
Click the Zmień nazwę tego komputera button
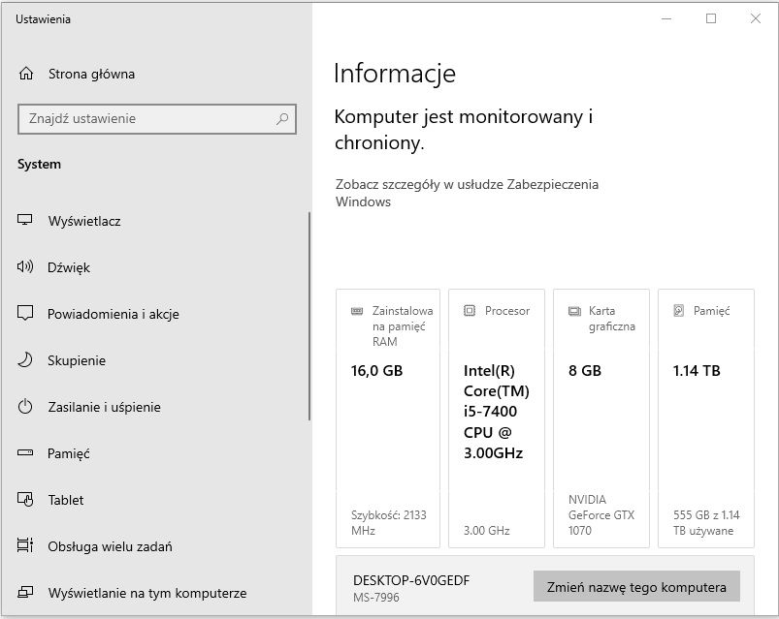tap(636, 587)
